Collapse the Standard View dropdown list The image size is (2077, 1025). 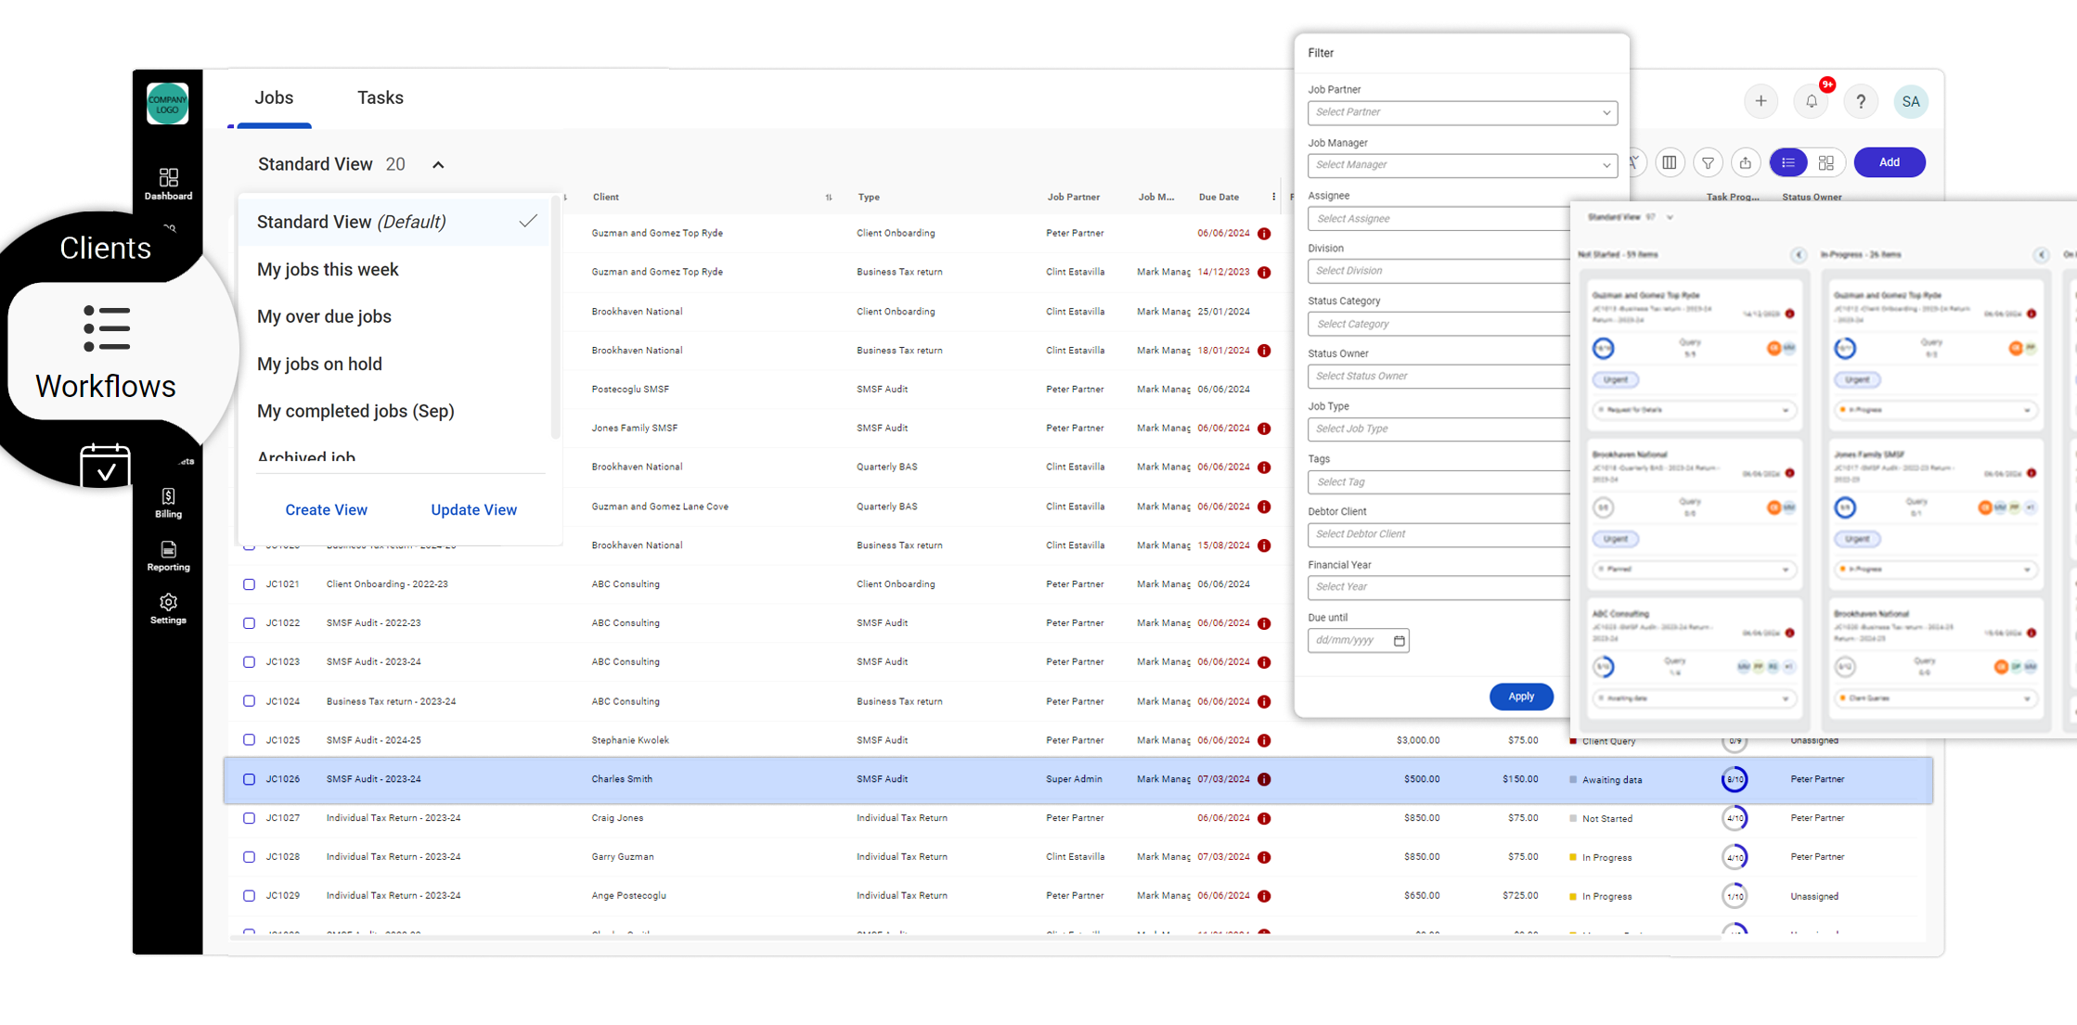[x=438, y=164]
